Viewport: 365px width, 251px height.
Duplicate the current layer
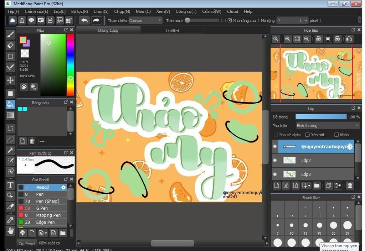(328, 185)
